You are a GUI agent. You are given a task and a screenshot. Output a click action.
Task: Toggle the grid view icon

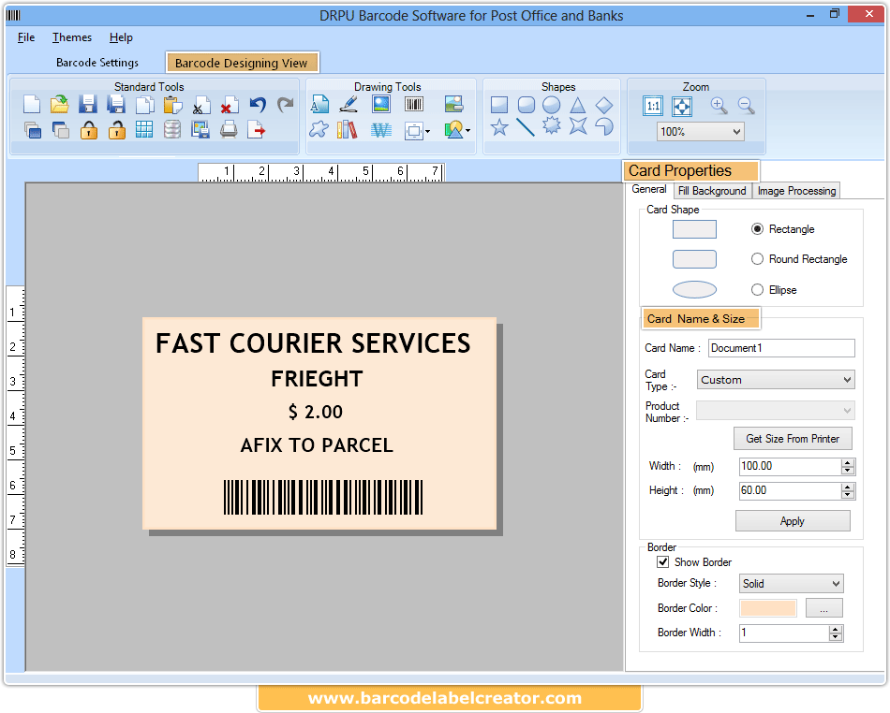[x=144, y=130]
